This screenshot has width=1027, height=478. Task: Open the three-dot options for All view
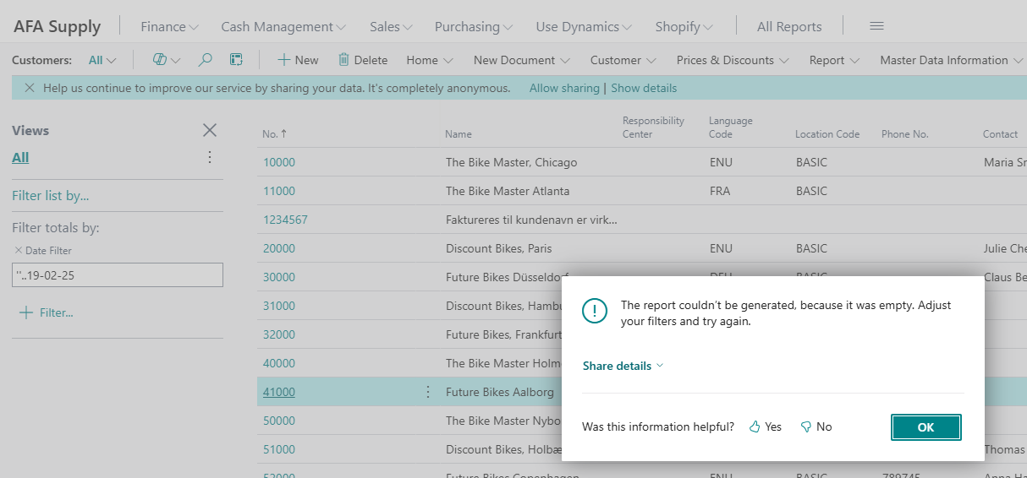coord(210,157)
